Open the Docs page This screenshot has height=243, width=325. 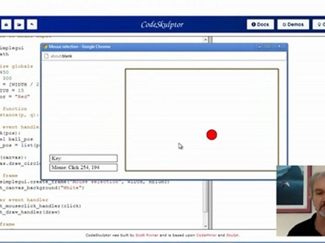click(x=260, y=24)
